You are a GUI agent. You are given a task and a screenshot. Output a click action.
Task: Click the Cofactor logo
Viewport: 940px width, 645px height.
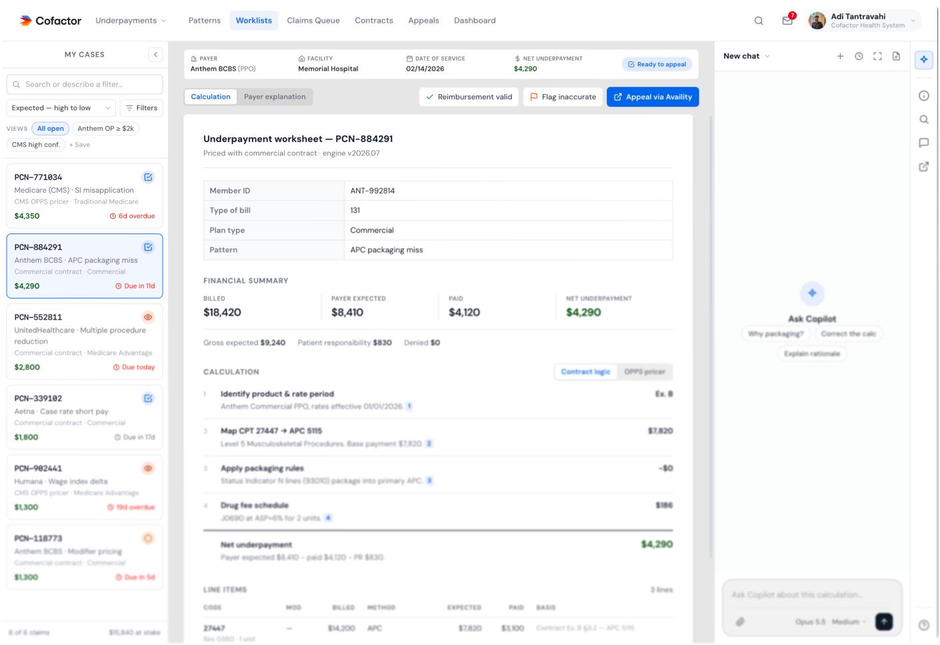click(x=51, y=21)
